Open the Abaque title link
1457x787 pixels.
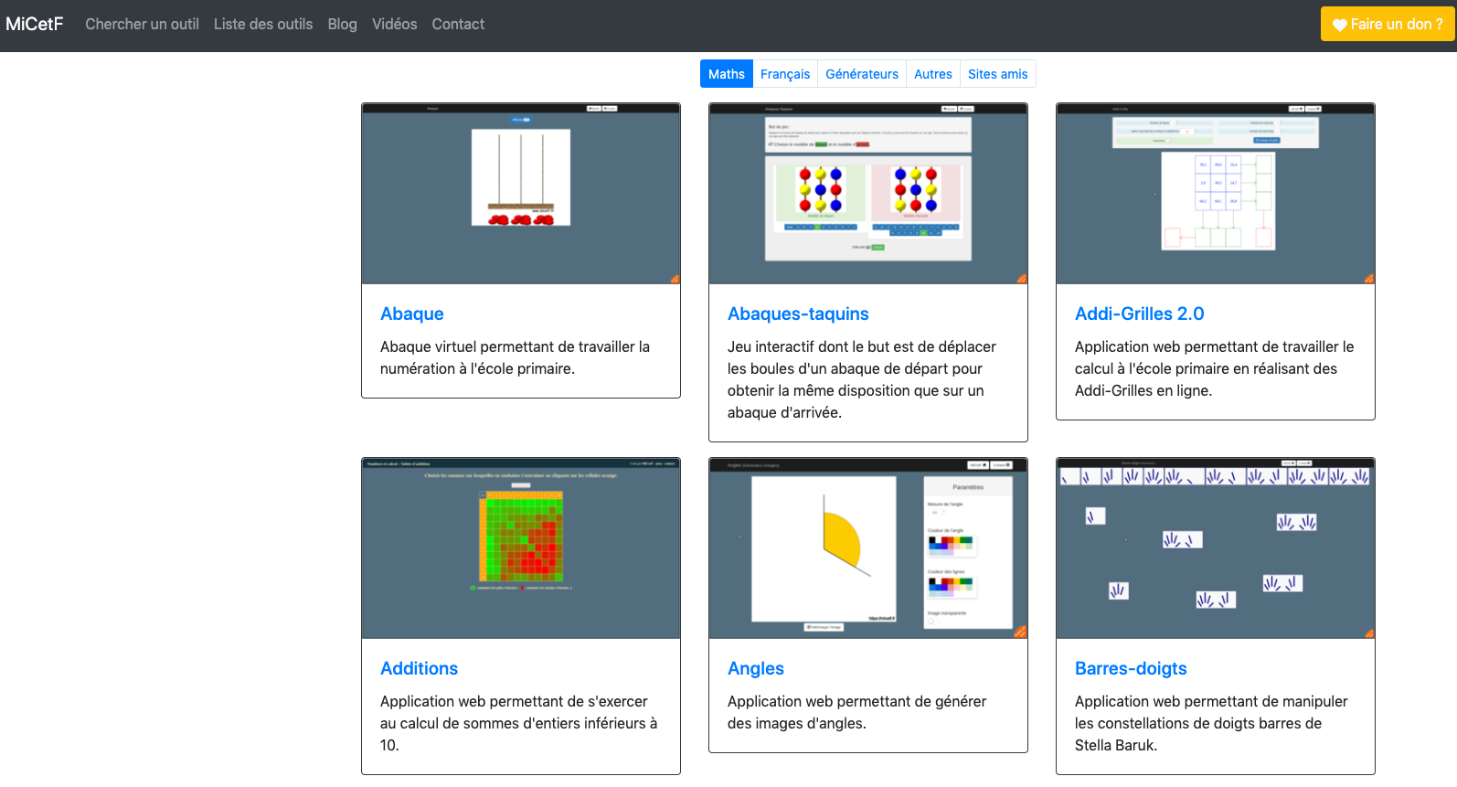click(x=411, y=314)
